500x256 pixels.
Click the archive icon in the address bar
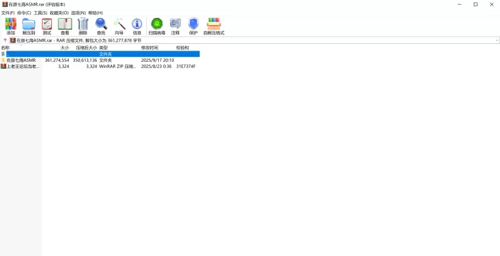[12, 41]
